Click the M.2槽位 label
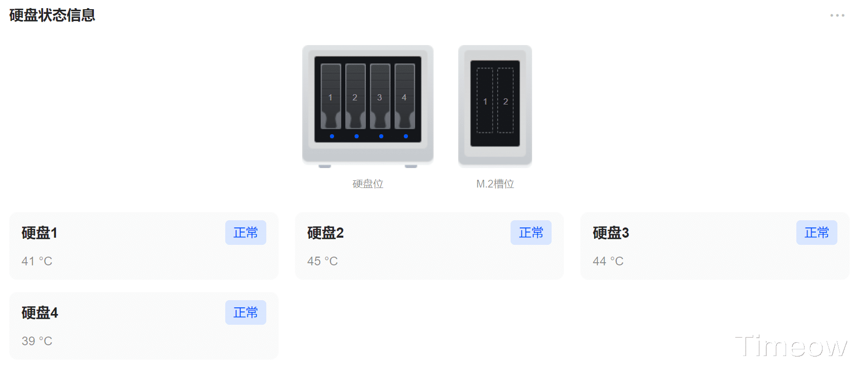This screenshot has width=861, height=376. point(495,184)
